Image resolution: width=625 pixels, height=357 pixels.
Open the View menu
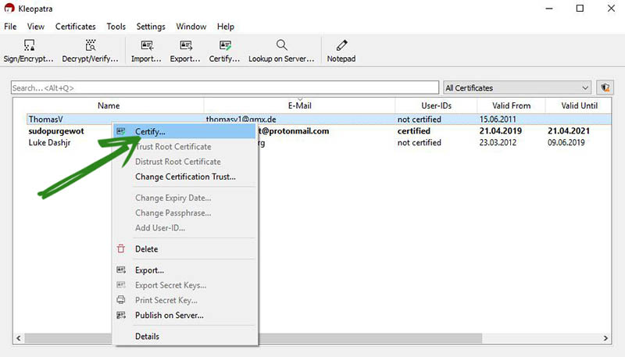click(x=35, y=27)
